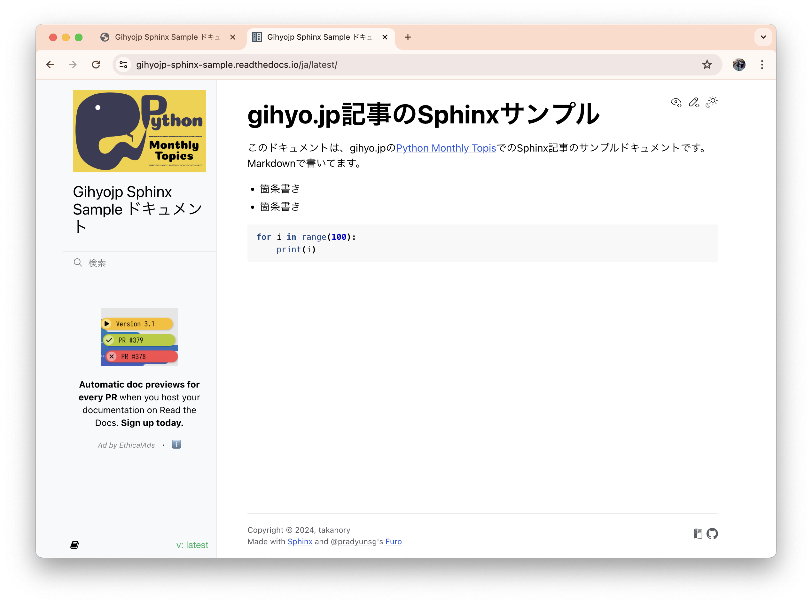Click Read the Docs icon in footer

pos(698,534)
